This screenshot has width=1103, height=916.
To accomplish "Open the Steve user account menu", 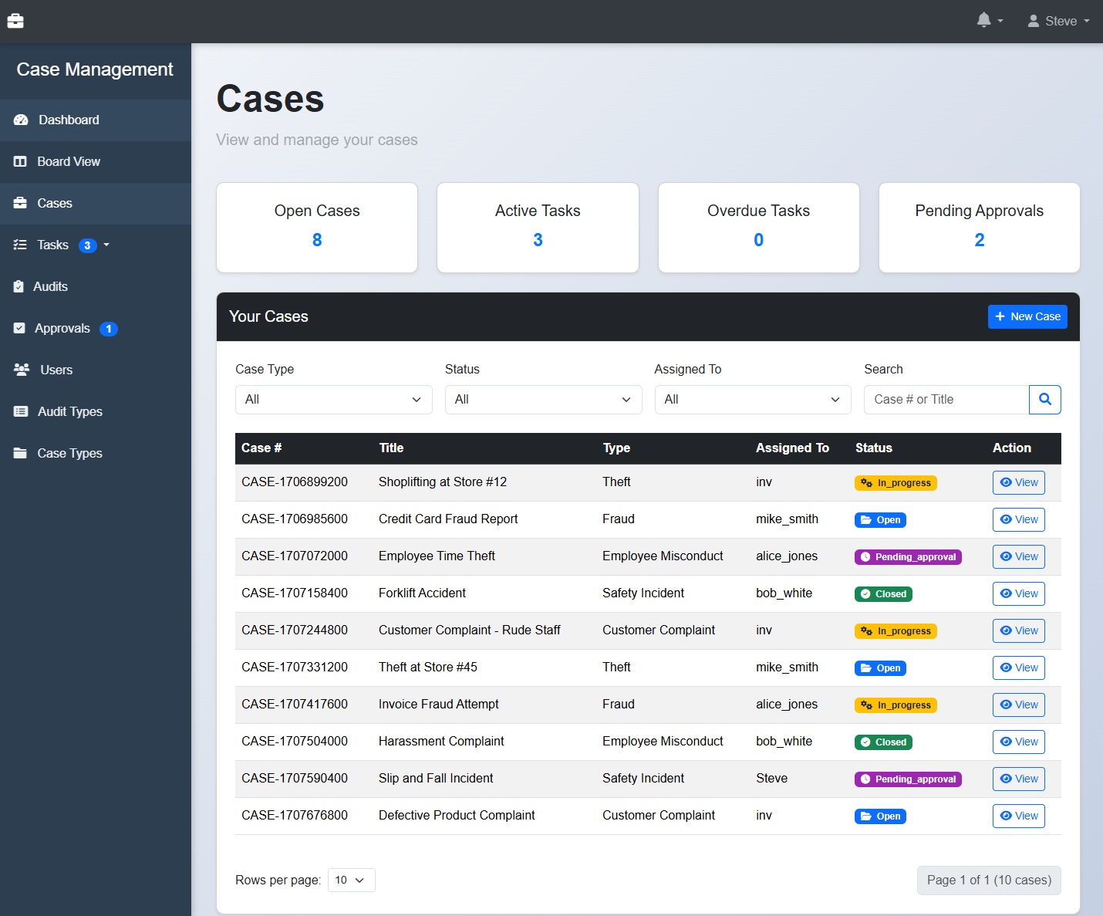I will [1058, 22].
